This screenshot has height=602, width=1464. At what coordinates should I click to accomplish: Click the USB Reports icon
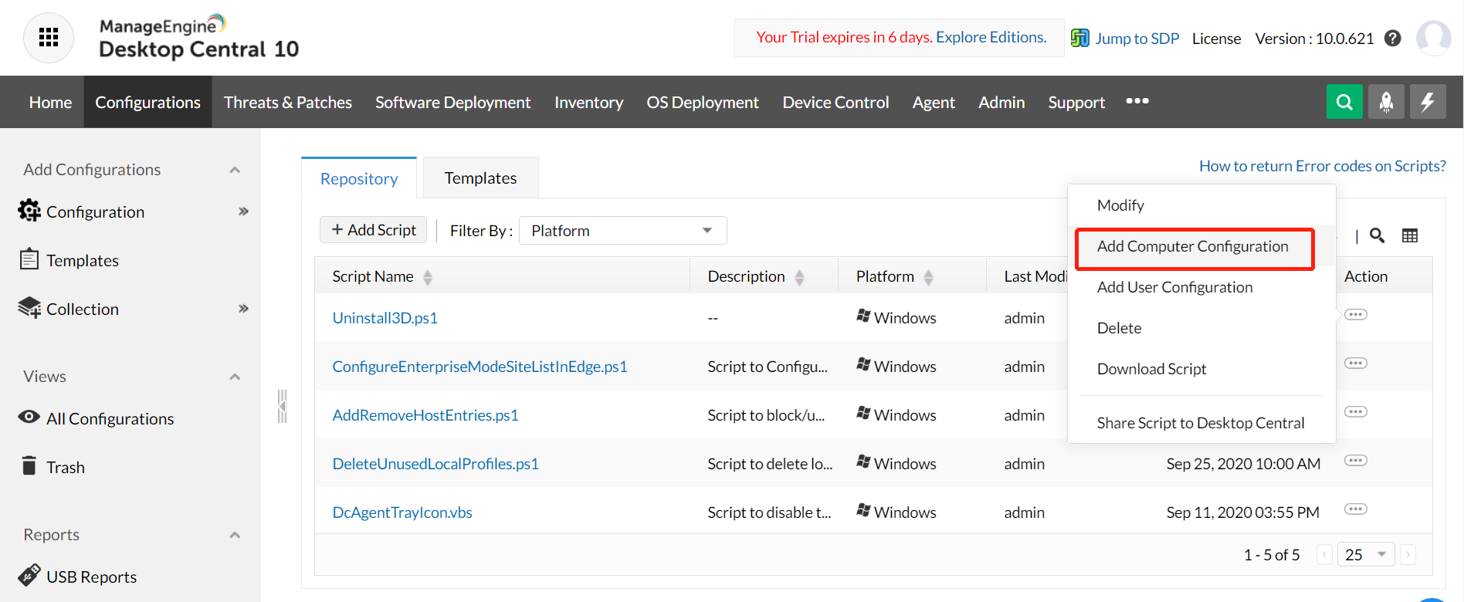(x=29, y=575)
